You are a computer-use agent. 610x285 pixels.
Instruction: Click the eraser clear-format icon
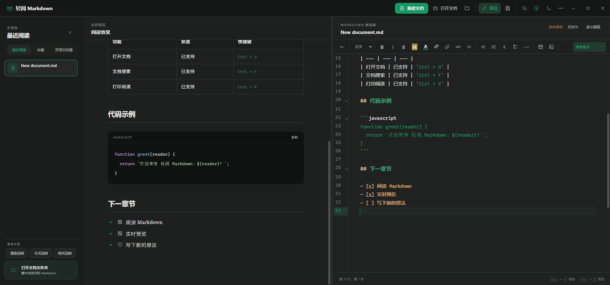point(436,47)
